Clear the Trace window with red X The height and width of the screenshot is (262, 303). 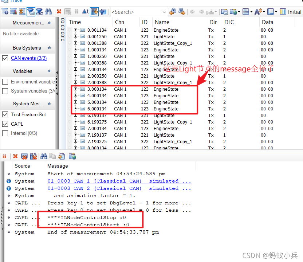tap(59, 12)
